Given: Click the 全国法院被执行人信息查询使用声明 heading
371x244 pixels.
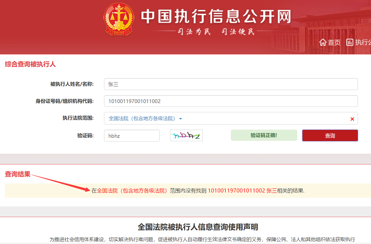Looking at the screenshot, I should [198, 227].
